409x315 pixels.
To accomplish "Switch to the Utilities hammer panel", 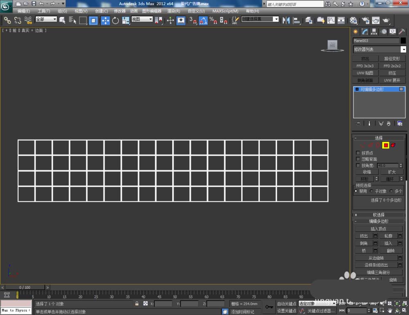I will (x=402, y=32).
